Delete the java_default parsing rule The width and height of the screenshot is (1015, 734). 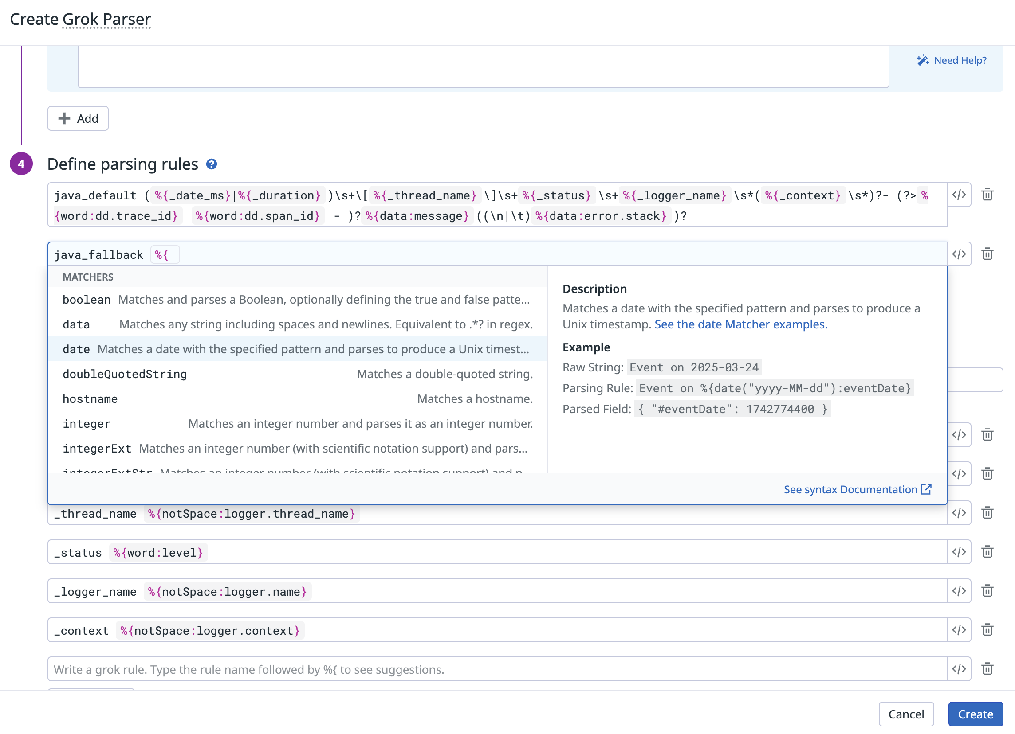987,195
